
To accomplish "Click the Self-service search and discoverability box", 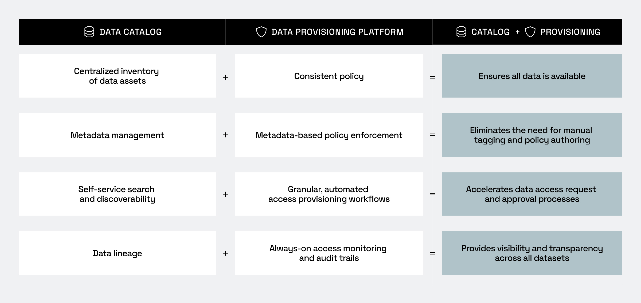I will (x=117, y=194).
